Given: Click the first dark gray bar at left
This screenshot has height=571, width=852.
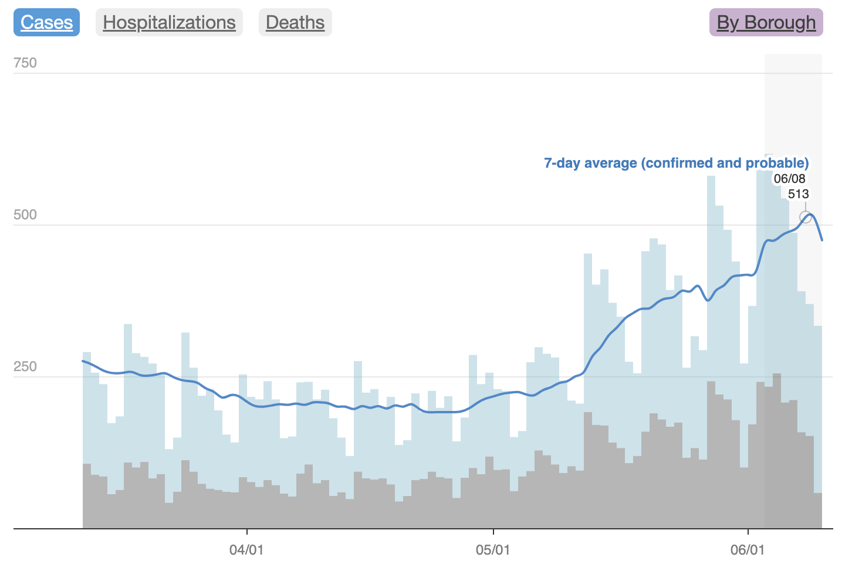Looking at the screenshot, I should coord(87,495).
